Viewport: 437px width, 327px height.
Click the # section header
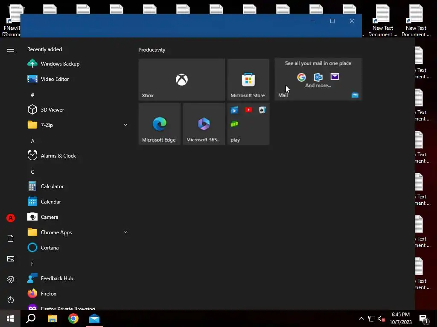click(32, 95)
